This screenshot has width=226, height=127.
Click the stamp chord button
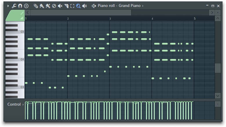pos(26,6)
